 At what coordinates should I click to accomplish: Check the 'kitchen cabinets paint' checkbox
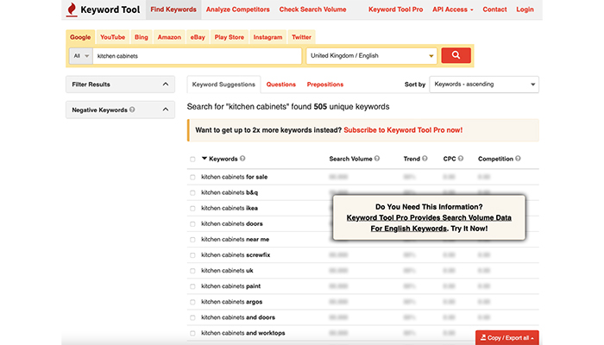tap(192, 286)
